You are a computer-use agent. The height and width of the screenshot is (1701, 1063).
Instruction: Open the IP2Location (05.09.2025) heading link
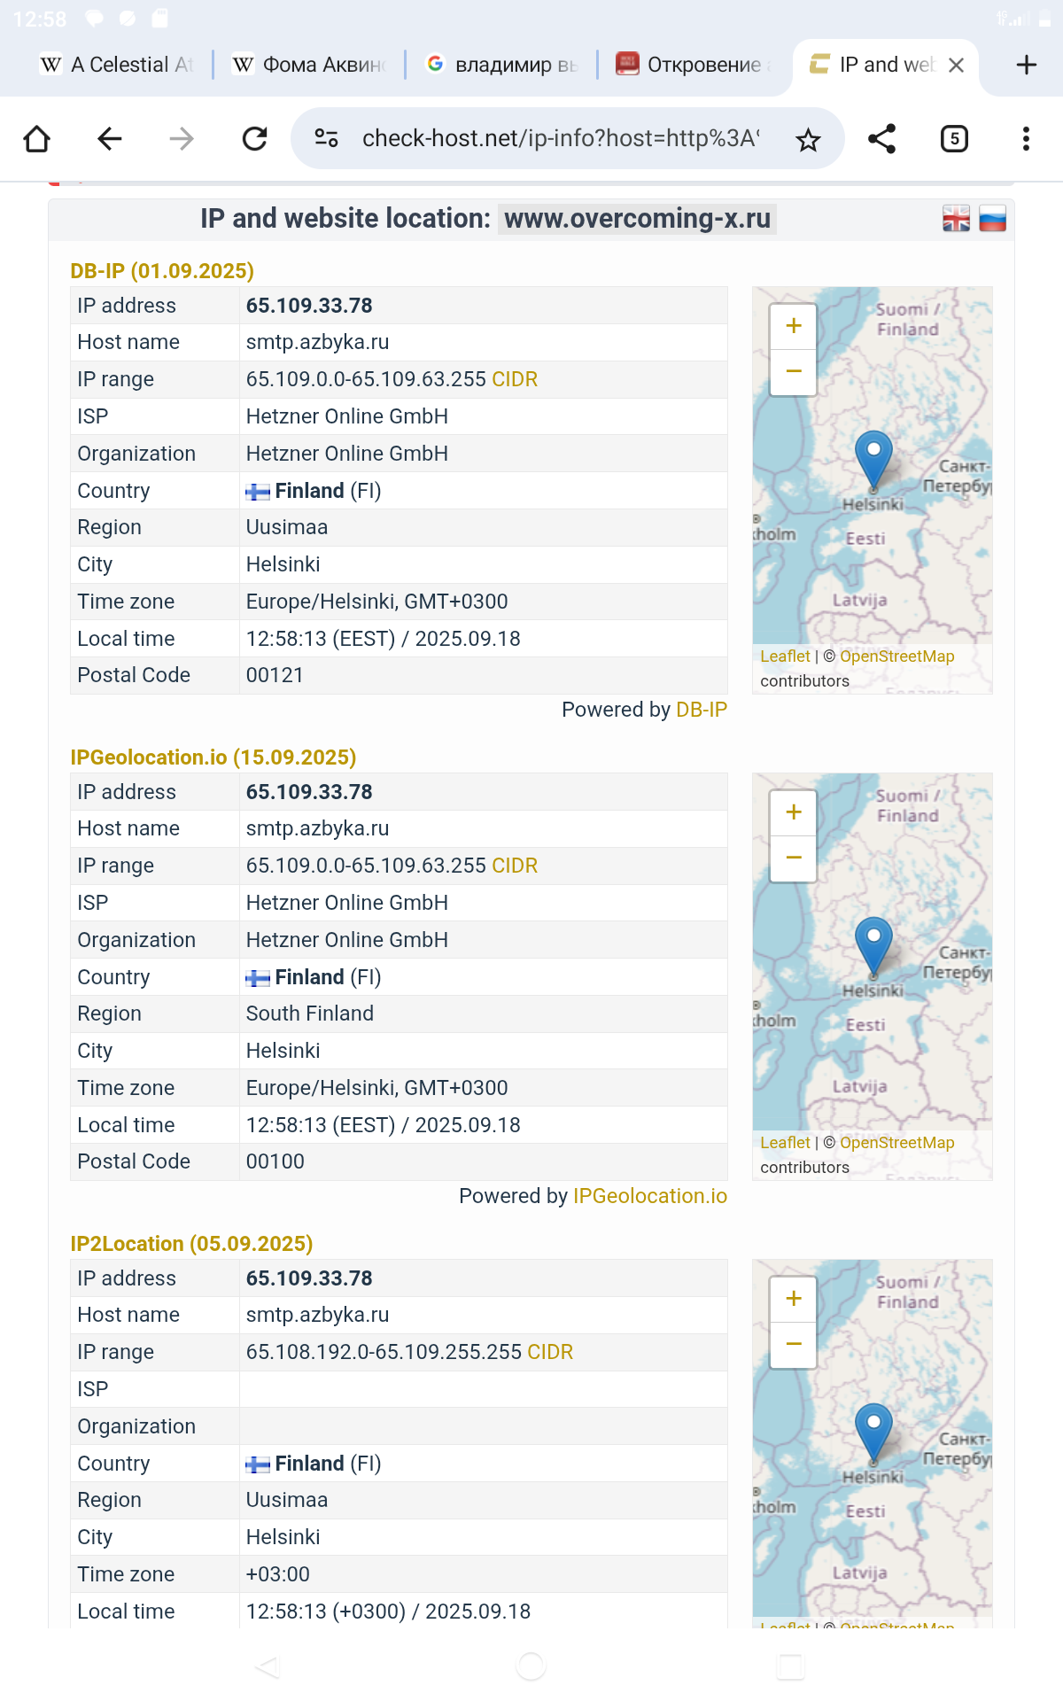tap(191, 1244)
